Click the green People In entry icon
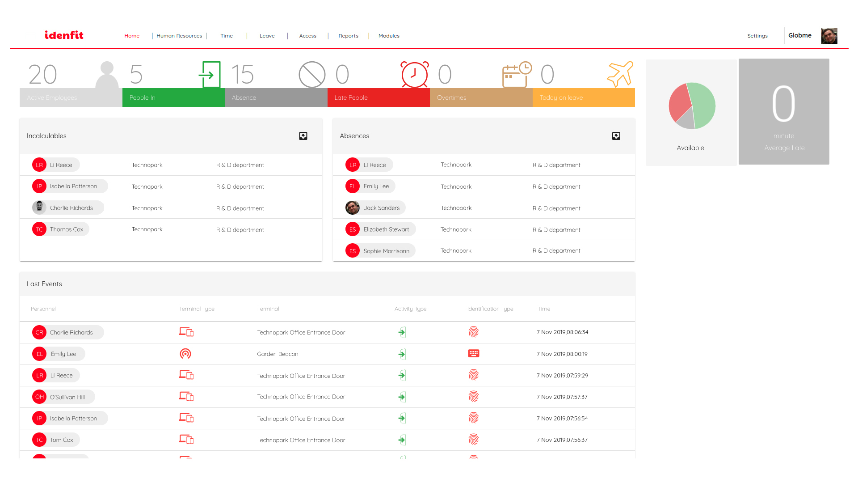Screen dimensions: 858x483 pos(210,74)
